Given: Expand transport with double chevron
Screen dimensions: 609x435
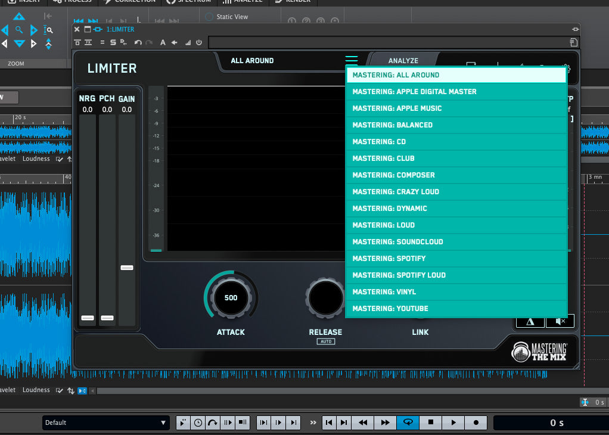Looking at the screenshot, I should click(313, 422).
